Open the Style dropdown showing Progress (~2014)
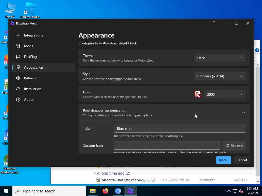 point(220,76)
